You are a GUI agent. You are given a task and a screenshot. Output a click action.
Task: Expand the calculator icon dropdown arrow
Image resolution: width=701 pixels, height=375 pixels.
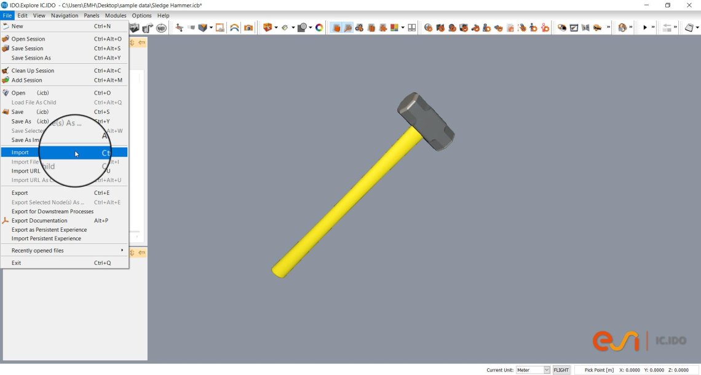(697, 28)
